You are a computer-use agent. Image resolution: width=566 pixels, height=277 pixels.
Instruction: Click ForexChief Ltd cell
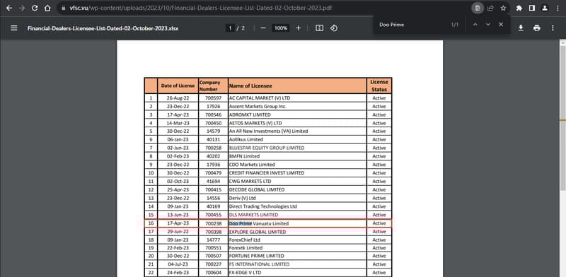click(297, 240)
